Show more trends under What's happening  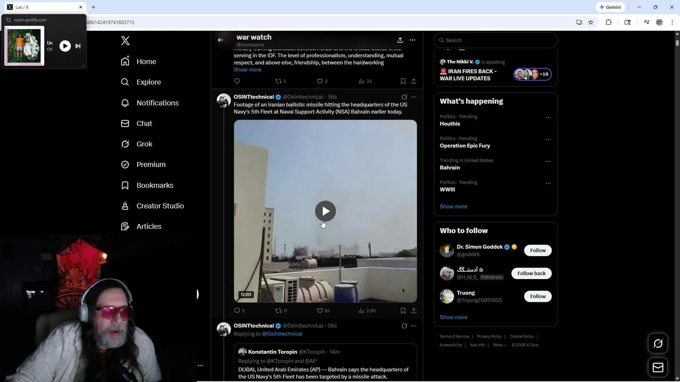coord(454,206)
